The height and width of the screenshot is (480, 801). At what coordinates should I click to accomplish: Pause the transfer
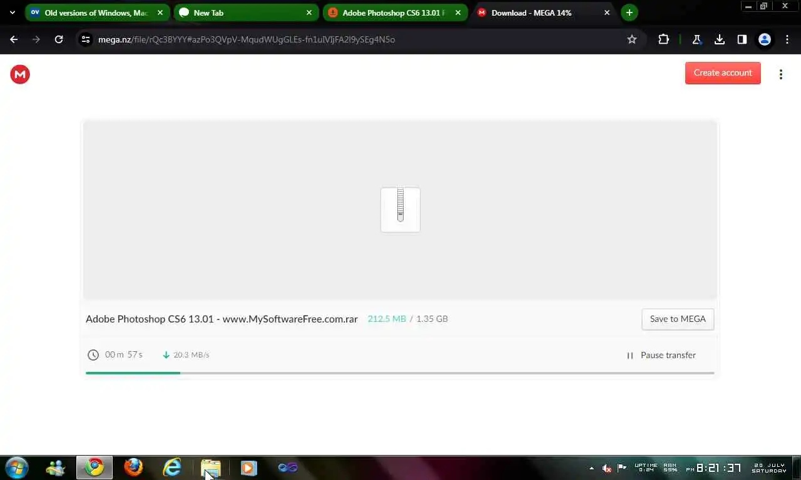tap(661, 355)
